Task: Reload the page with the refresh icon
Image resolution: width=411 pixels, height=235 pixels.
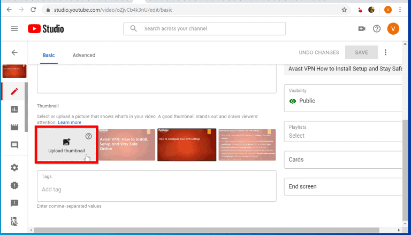Action: 33,10
